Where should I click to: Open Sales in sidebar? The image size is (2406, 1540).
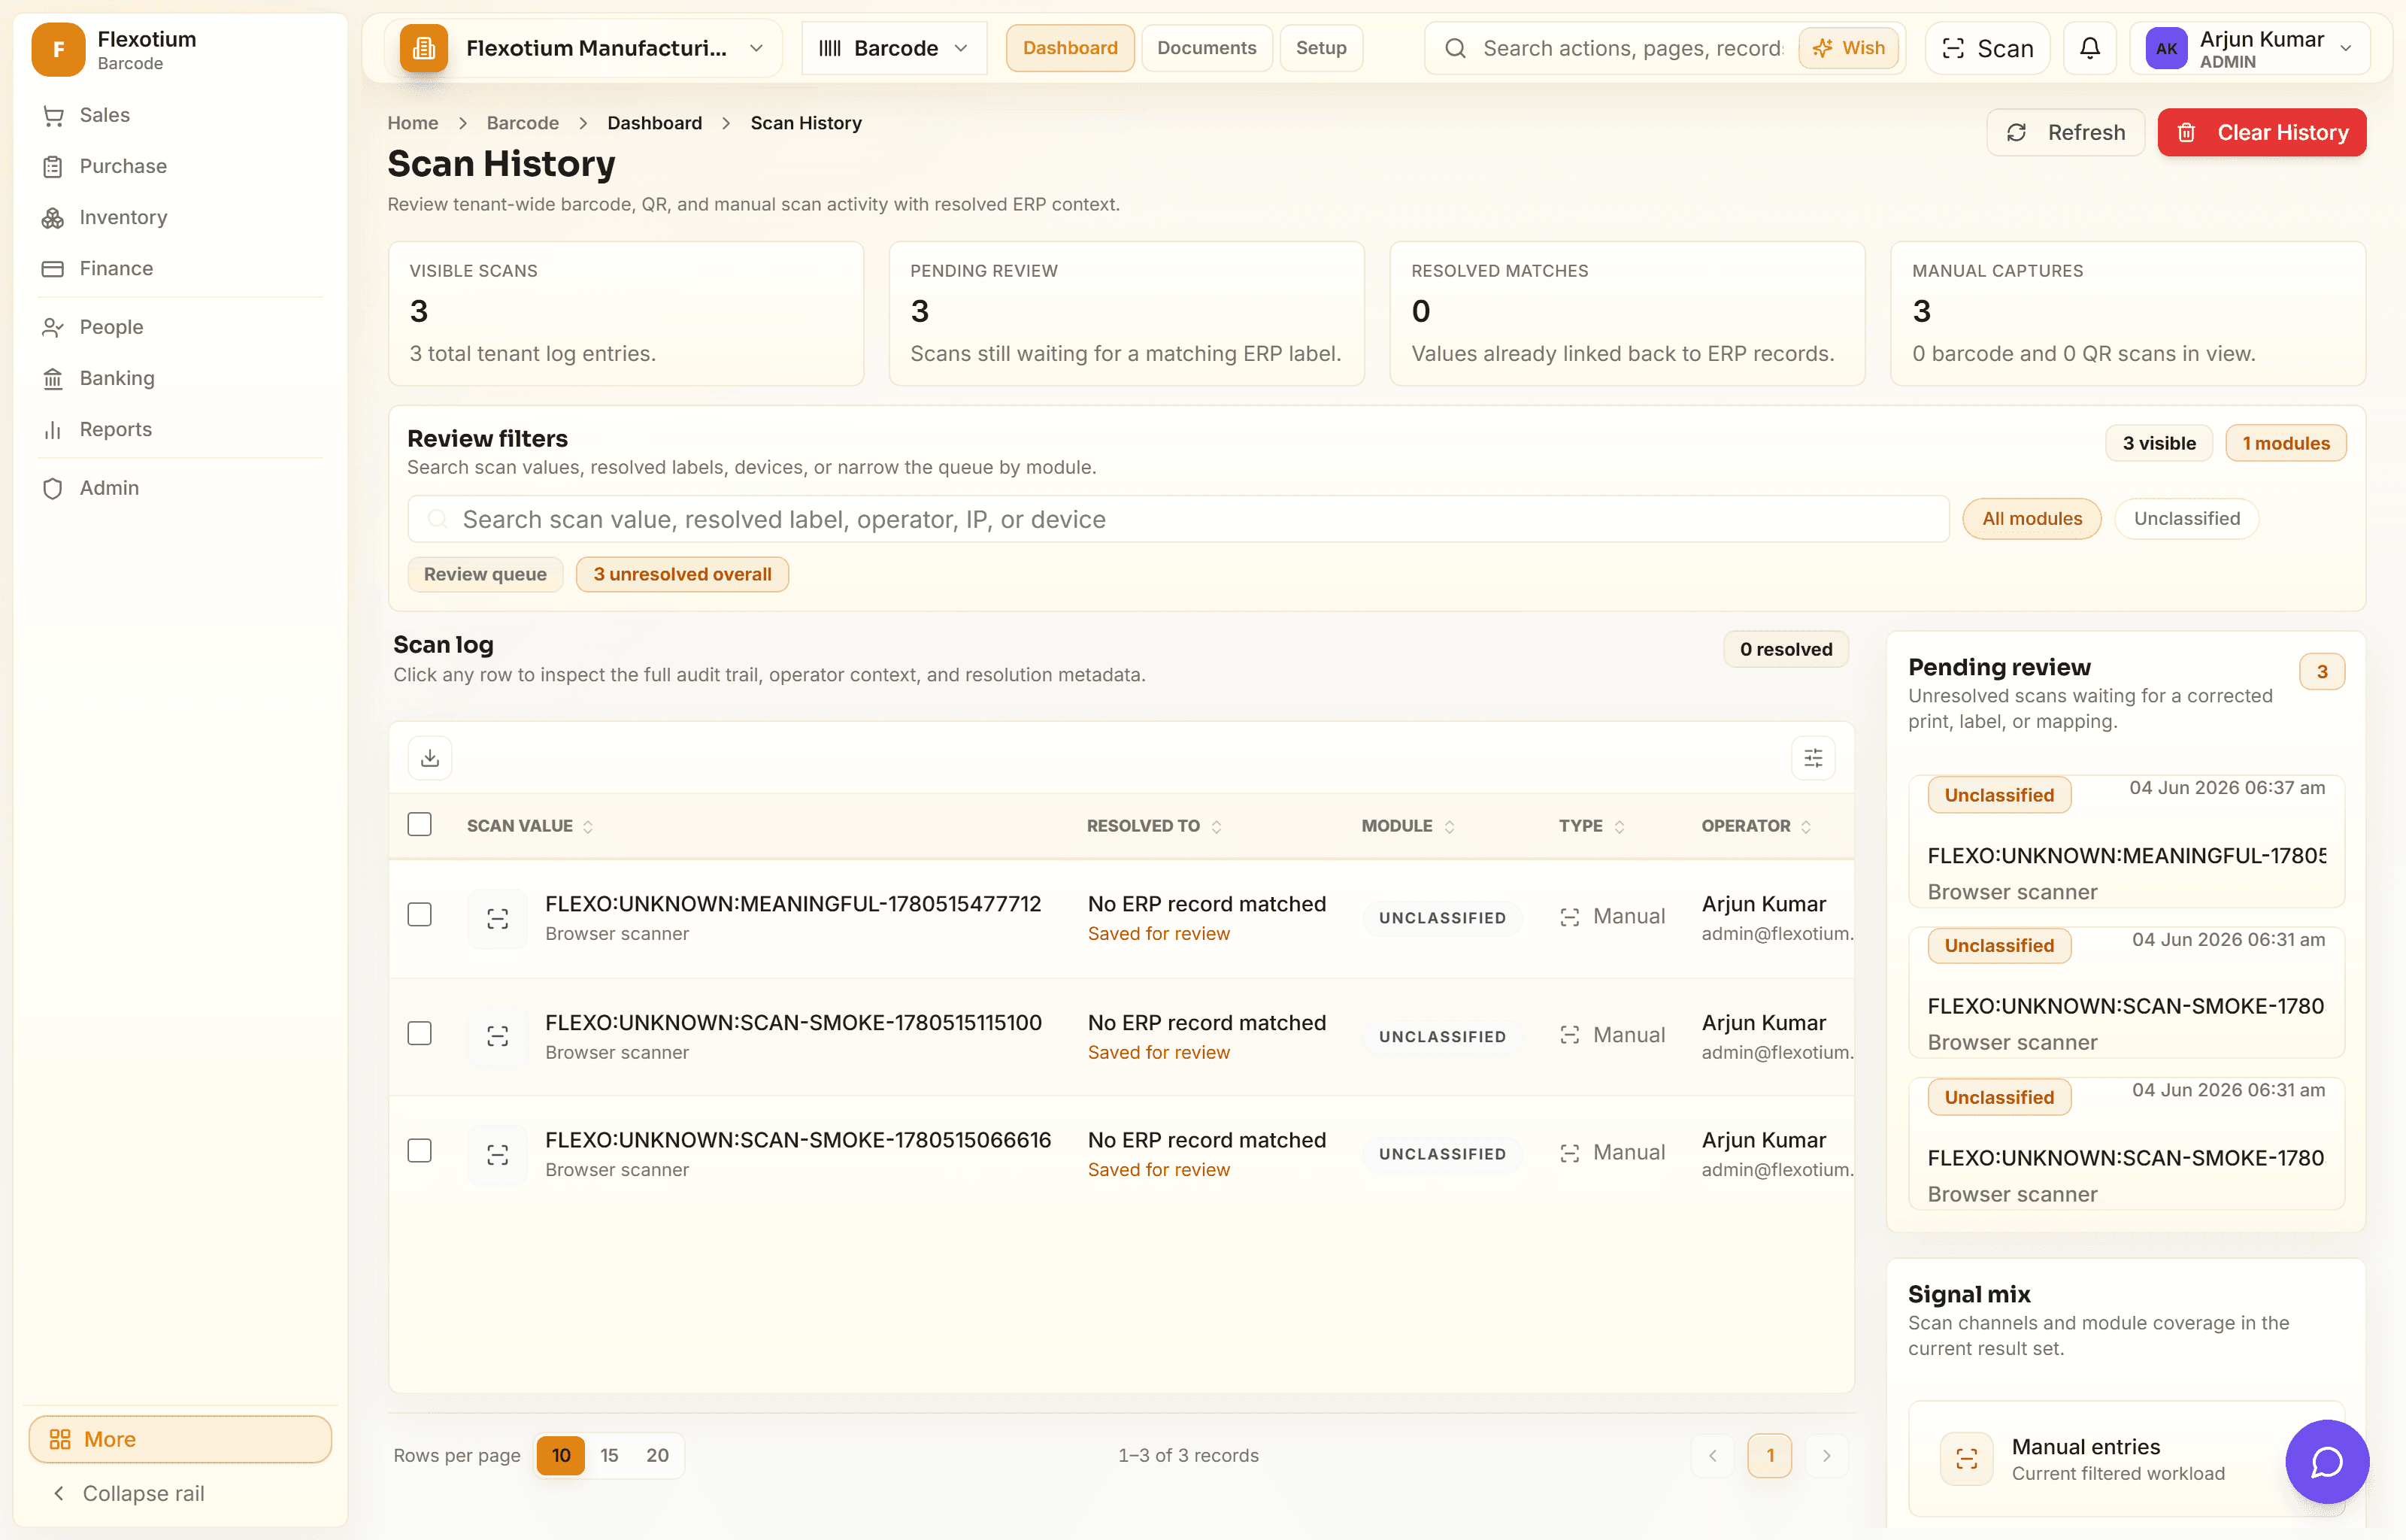click(180, 115)
